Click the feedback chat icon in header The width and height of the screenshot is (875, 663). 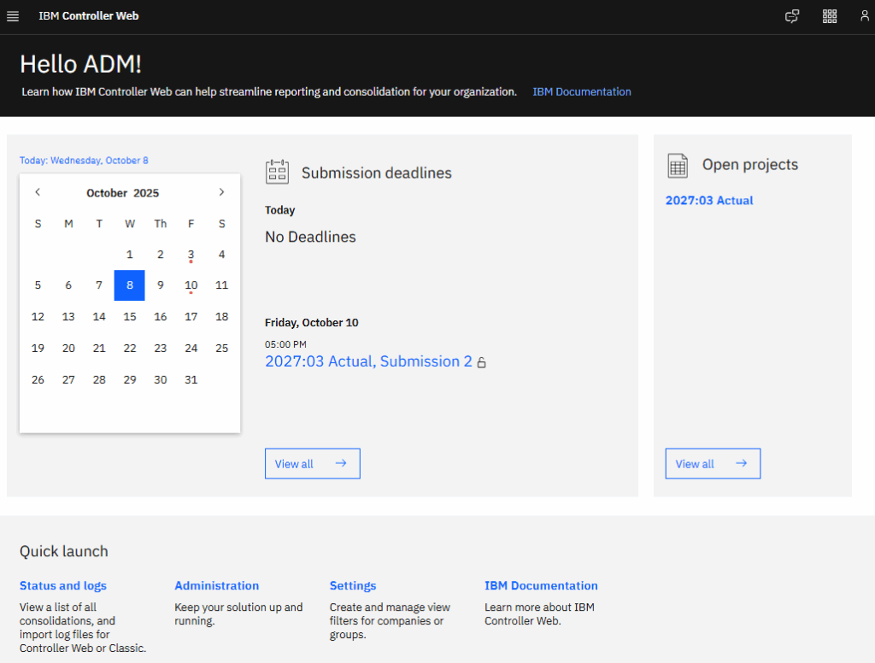(x=792, y=16)
